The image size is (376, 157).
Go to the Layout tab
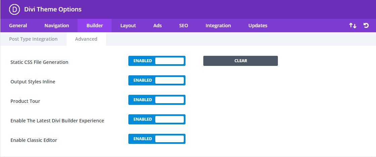(x=128, y=26)
